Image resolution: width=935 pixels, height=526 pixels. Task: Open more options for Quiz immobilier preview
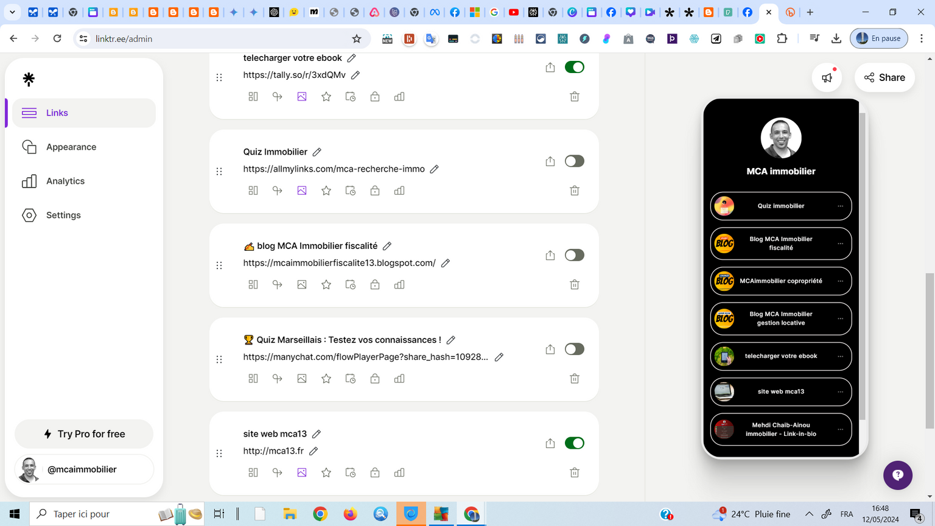[841, 206]
